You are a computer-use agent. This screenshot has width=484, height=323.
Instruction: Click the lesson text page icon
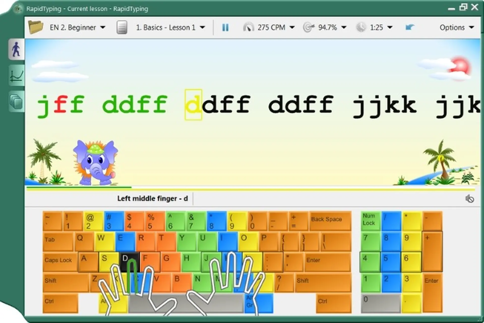[122, 27]
